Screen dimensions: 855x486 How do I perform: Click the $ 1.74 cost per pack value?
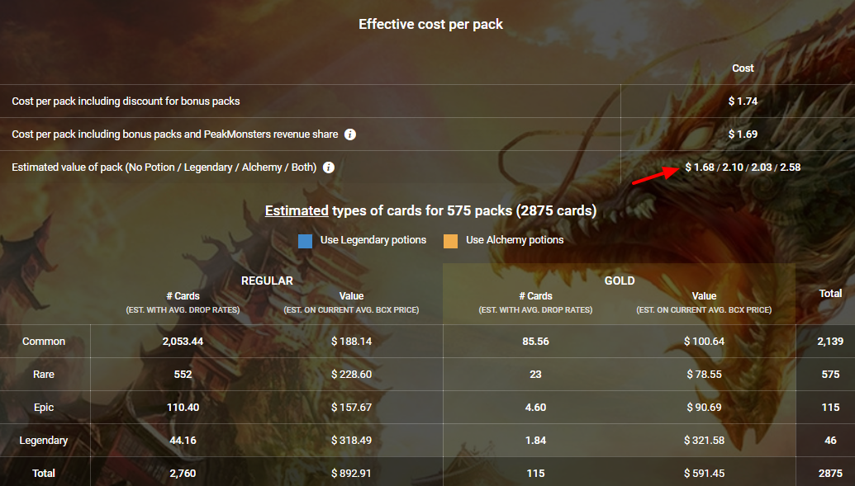[743, 101]
